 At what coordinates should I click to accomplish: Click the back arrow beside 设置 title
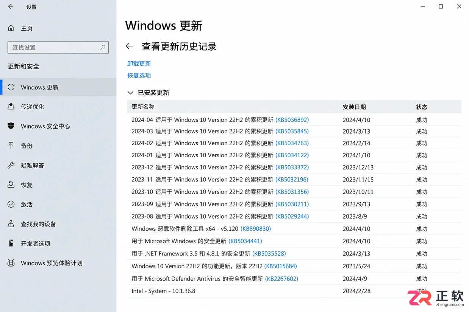(x=11, y=6)
